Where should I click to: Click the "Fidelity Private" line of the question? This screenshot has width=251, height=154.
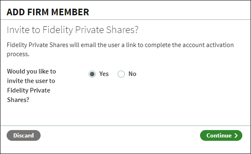[x=29, y=90]
